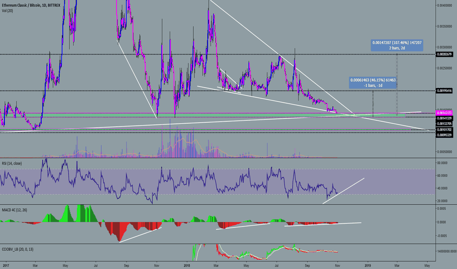The image size is (457, 269).
Task: Select the green support zone rectangle
Action: (203, 115)
